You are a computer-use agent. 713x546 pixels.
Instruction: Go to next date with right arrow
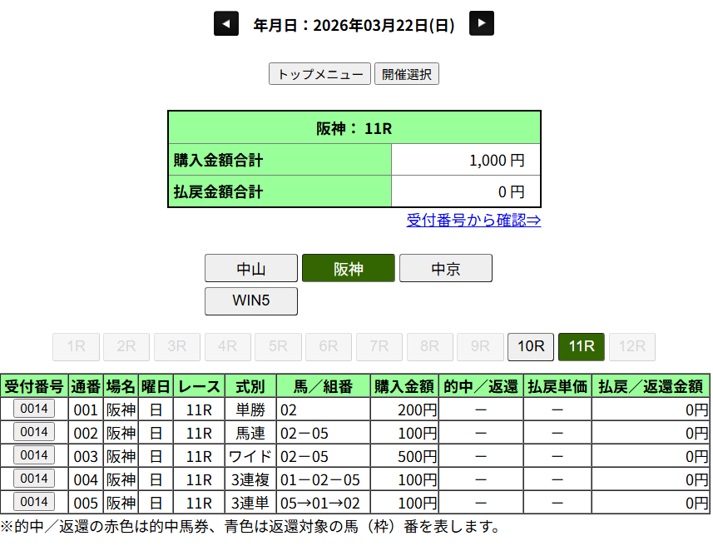click(x=482, y=23)
